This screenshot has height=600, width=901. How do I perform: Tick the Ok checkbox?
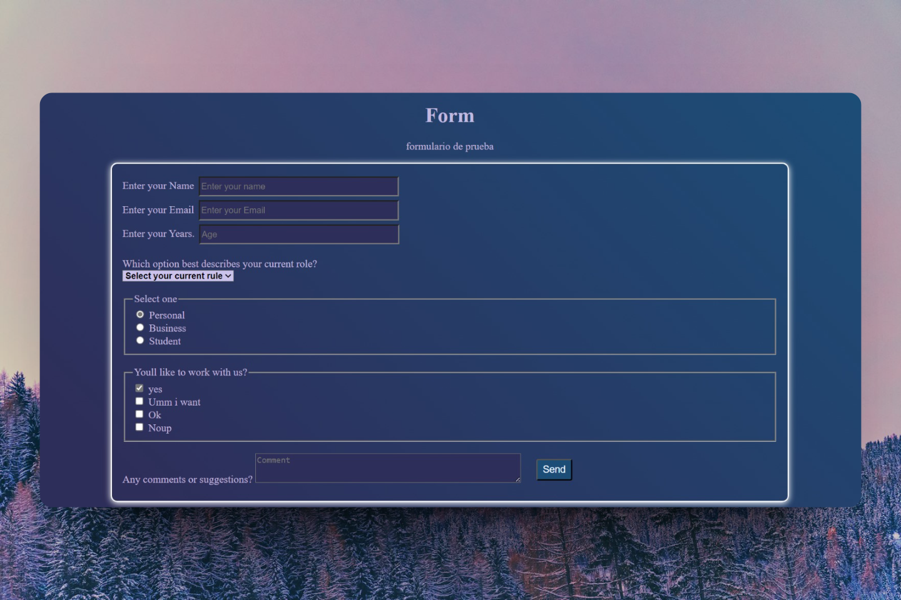[140, 414]
